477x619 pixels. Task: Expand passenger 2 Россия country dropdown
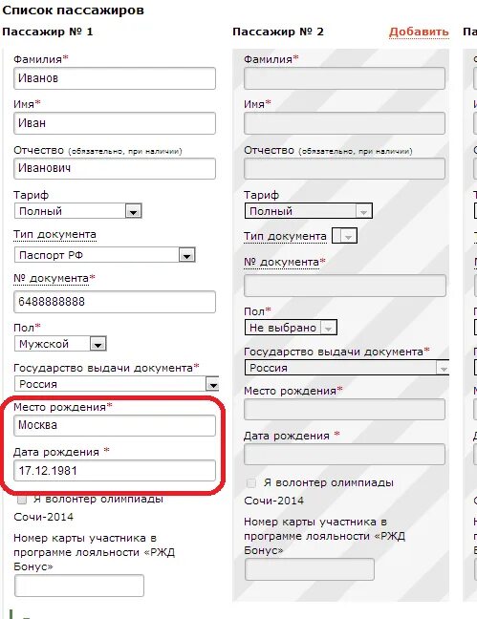point(347,368)
